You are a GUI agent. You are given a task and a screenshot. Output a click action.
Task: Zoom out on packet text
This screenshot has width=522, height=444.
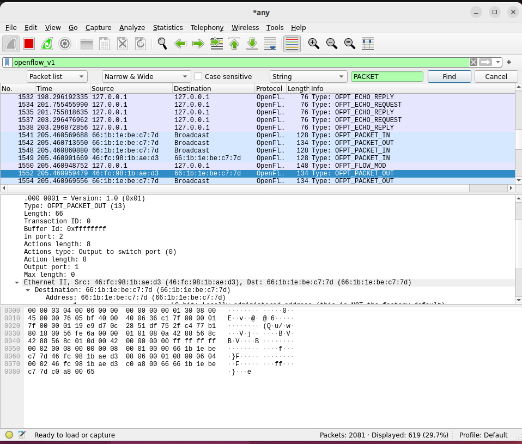(x=332, y=44)
